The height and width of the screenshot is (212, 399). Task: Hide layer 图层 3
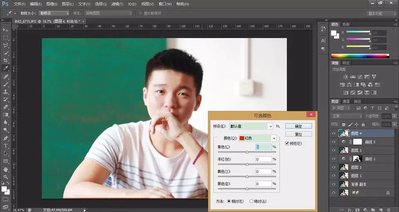334,150
